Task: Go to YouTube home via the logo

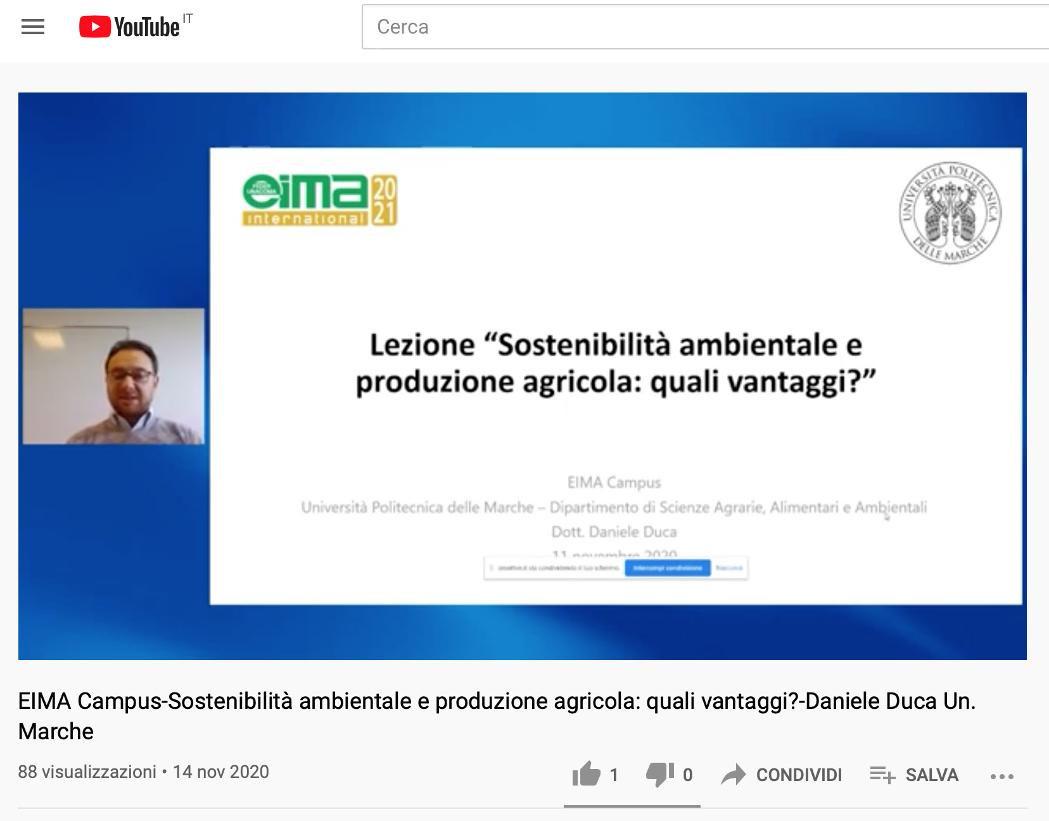Action: [129, 27]
